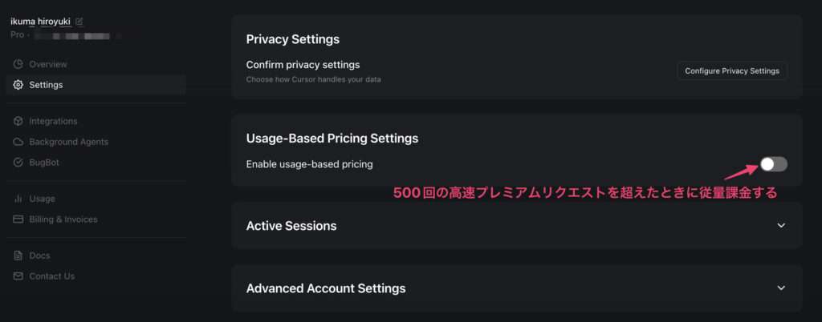
Task: Click Configure Privacy Settings button
Action: (732, 70)
